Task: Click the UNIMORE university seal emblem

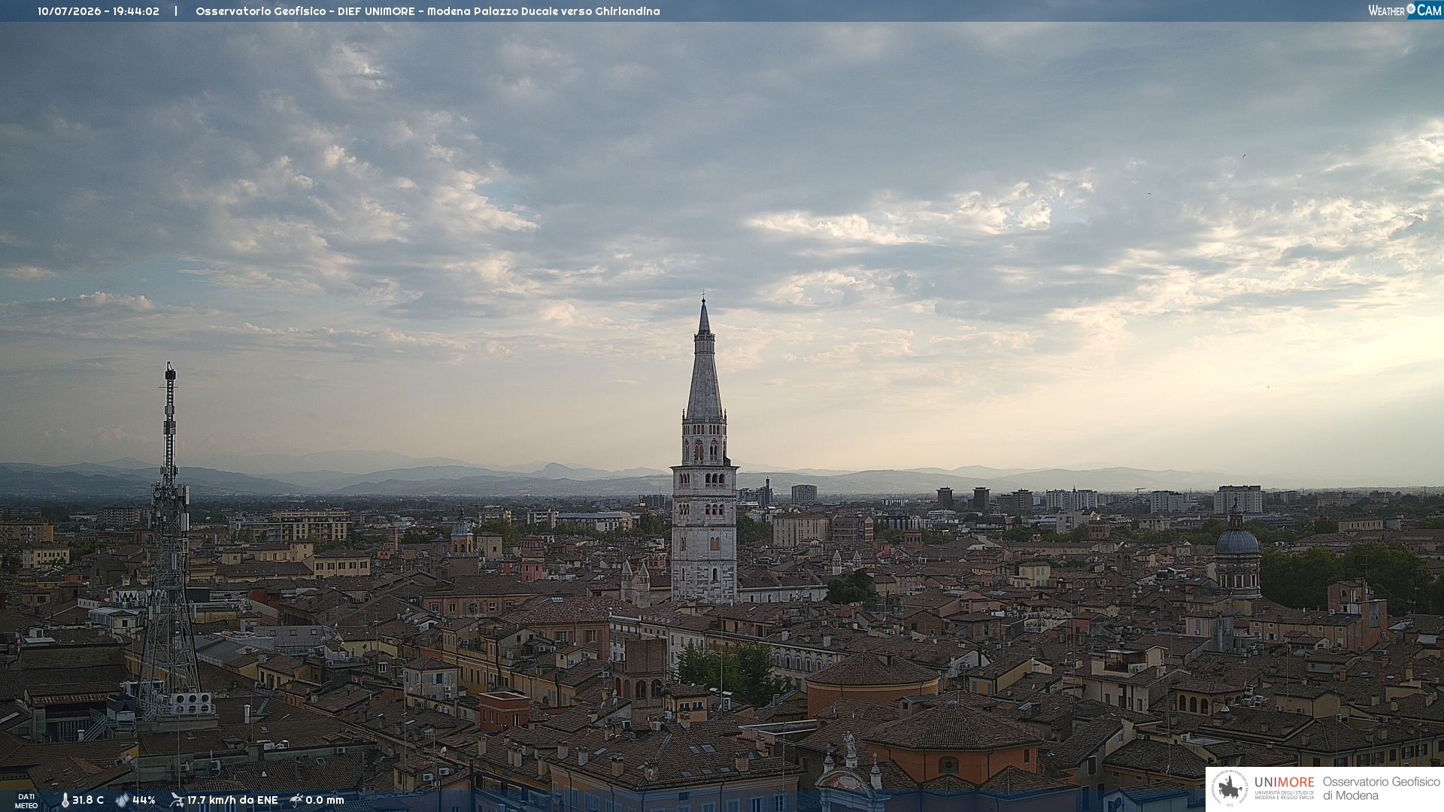Action: (x=1230, y=788)
